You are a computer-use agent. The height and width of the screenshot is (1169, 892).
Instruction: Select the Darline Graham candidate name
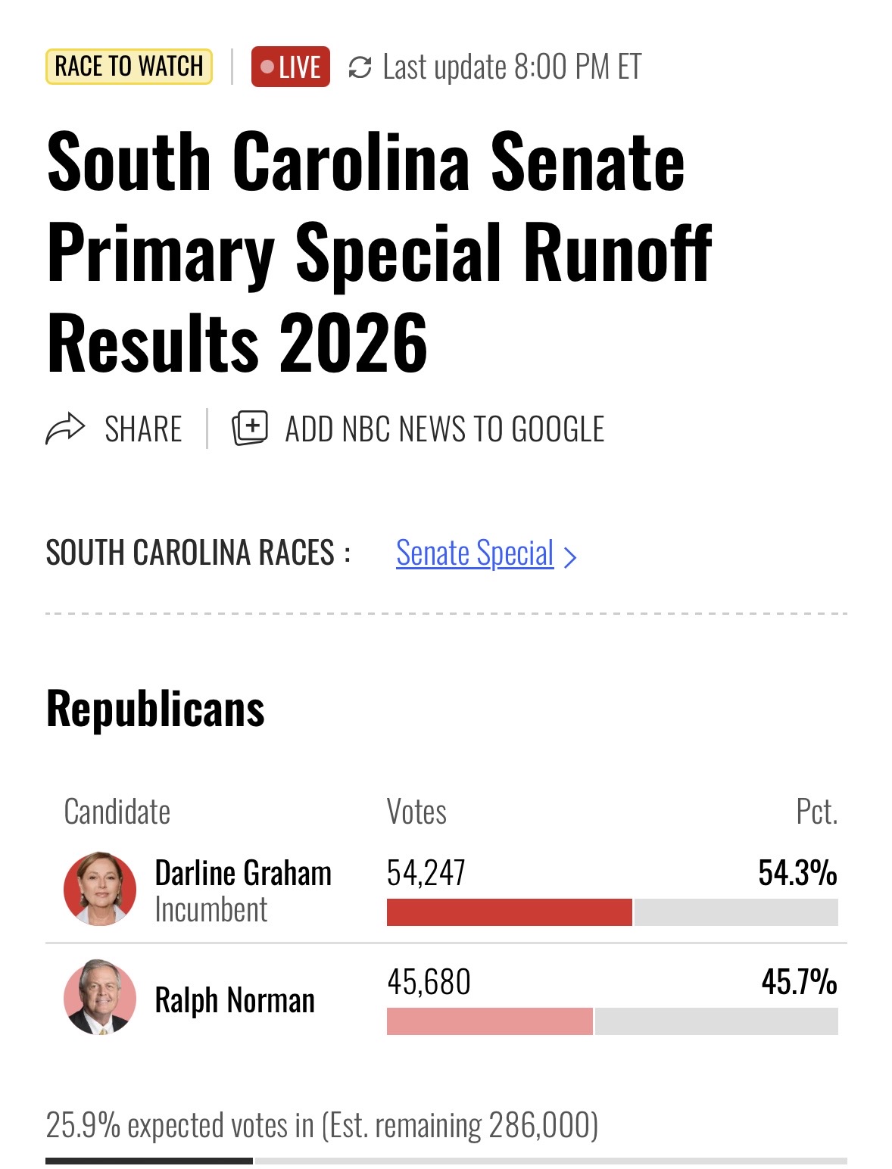click(x=243, y=873)
